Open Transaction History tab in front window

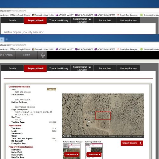pyautogui.click(x=59, y=68)
